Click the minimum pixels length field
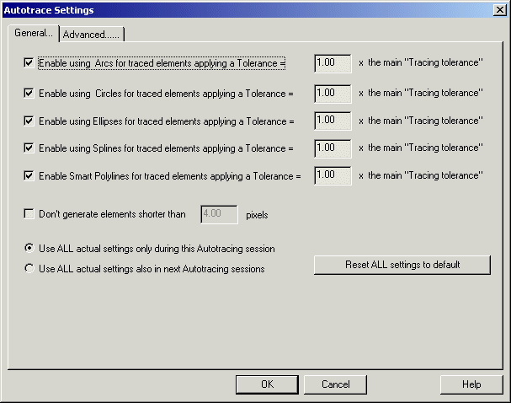The image size is (511, 403). click(219, 214)
